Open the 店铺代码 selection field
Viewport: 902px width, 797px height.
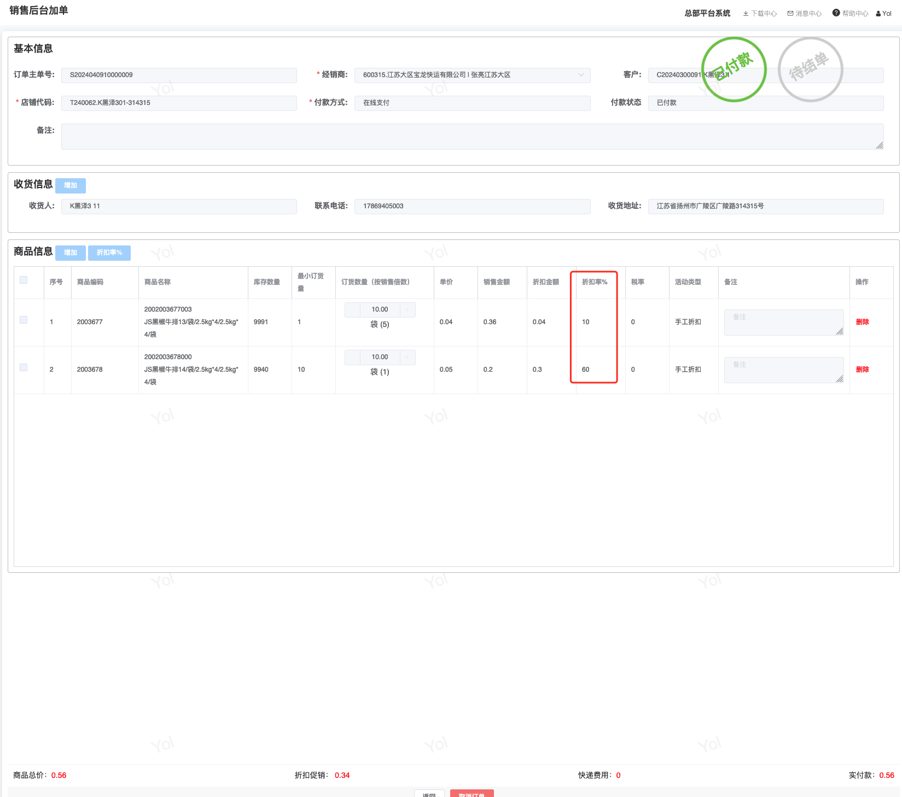179,103
